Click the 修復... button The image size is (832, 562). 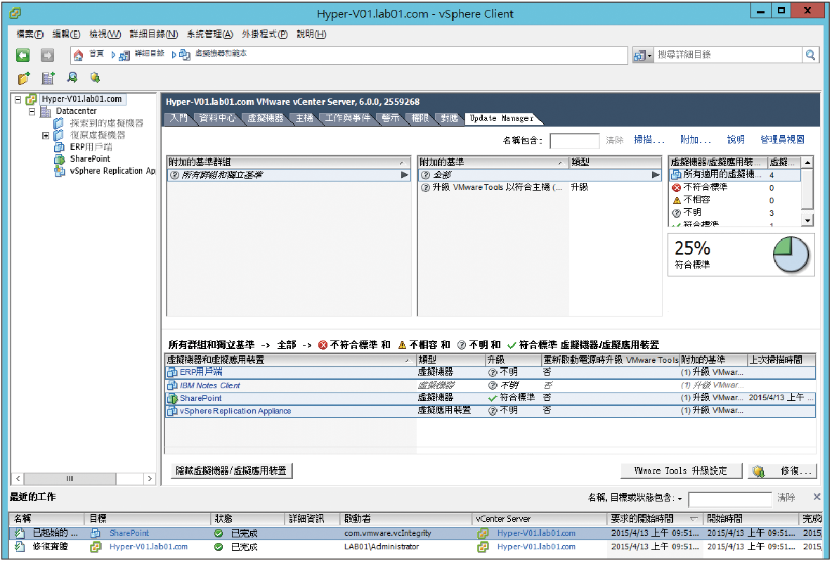click(782, 471)
